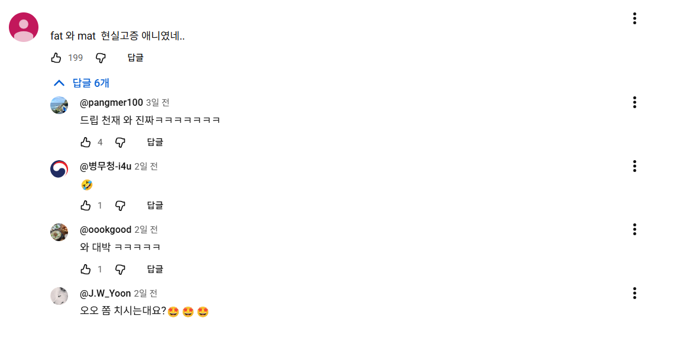Open the three-dot menu on @oookgood's reply
Image resolution: width=685 pixels, height=351 pixels.
coord(634,229)
